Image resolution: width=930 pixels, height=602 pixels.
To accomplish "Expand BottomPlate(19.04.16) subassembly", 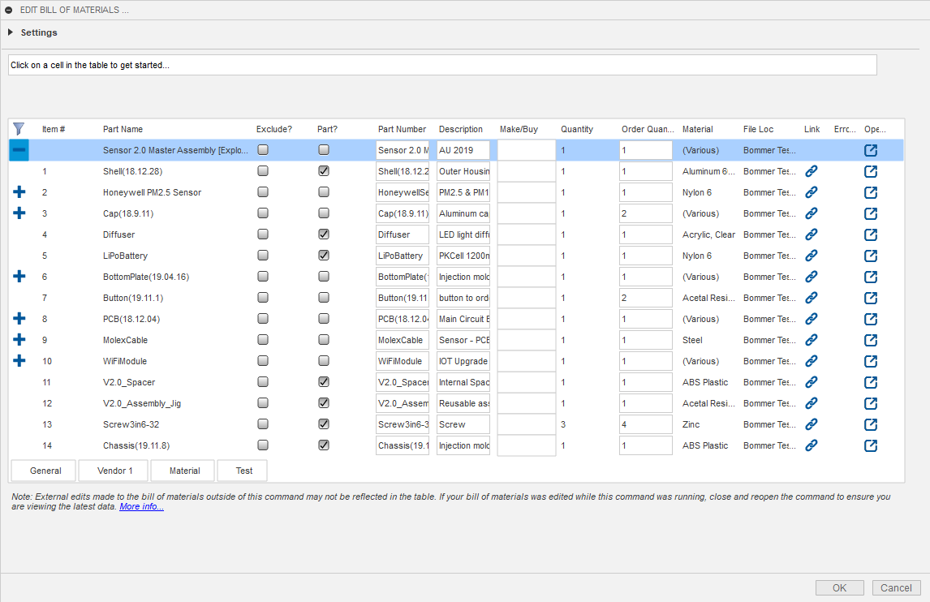I will (19, 277).
